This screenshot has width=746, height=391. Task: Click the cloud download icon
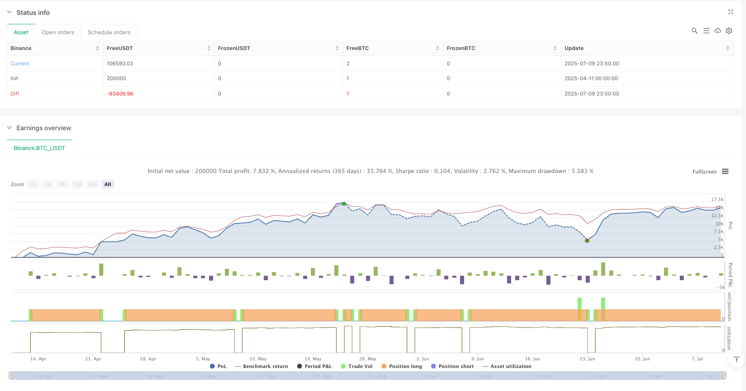coord(717,31)
